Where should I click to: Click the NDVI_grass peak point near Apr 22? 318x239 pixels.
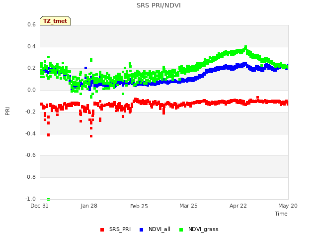[246, 47]
